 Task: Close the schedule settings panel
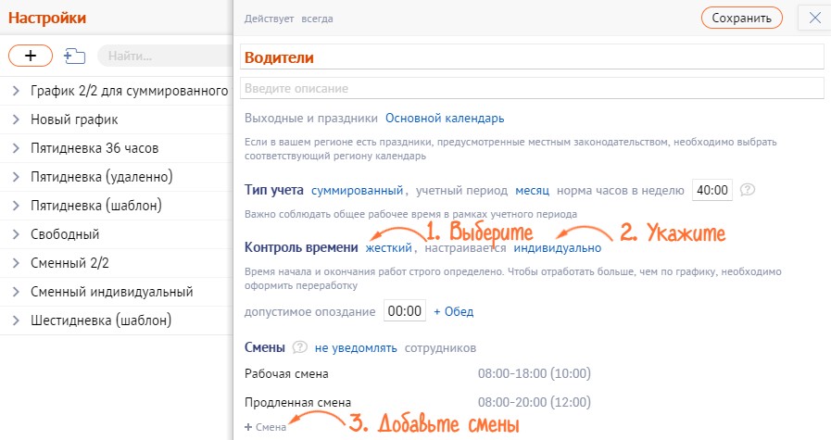click(x=813, y=18)
